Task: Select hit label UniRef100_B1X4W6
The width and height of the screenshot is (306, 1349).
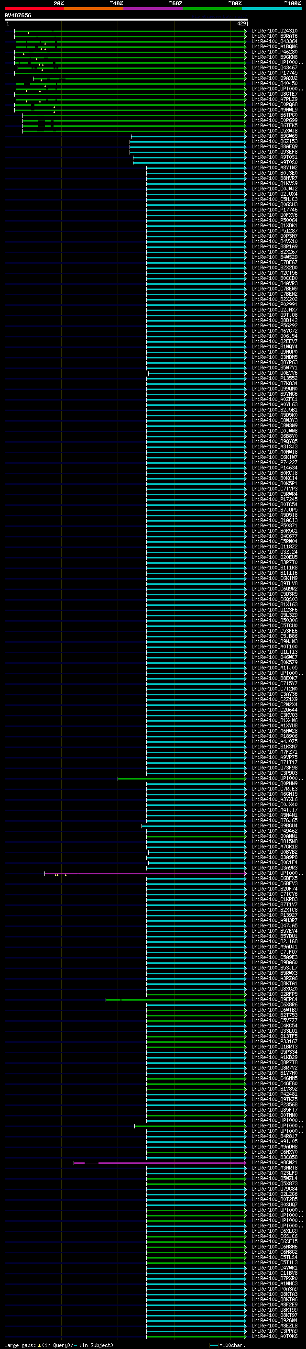Action: pos(274,721)
